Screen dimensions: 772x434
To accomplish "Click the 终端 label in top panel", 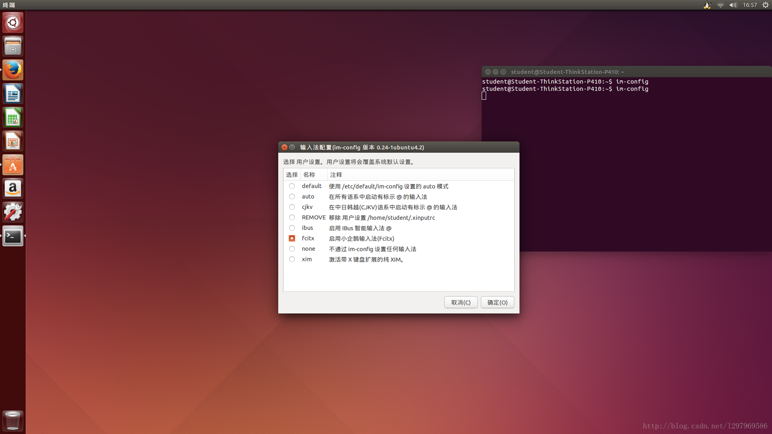I will coord(9,5).
